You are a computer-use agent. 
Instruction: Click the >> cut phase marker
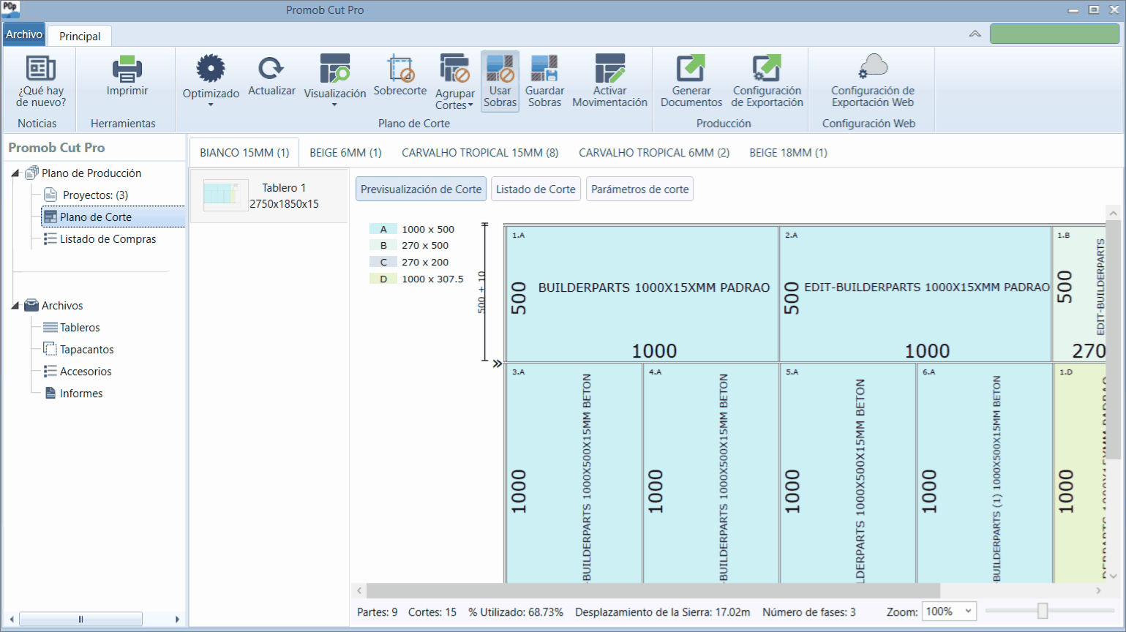point(497,363)
